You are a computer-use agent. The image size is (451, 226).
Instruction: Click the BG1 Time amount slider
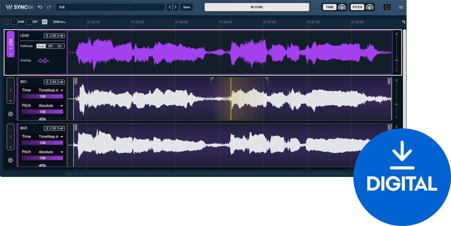click(x=42, y=97)
